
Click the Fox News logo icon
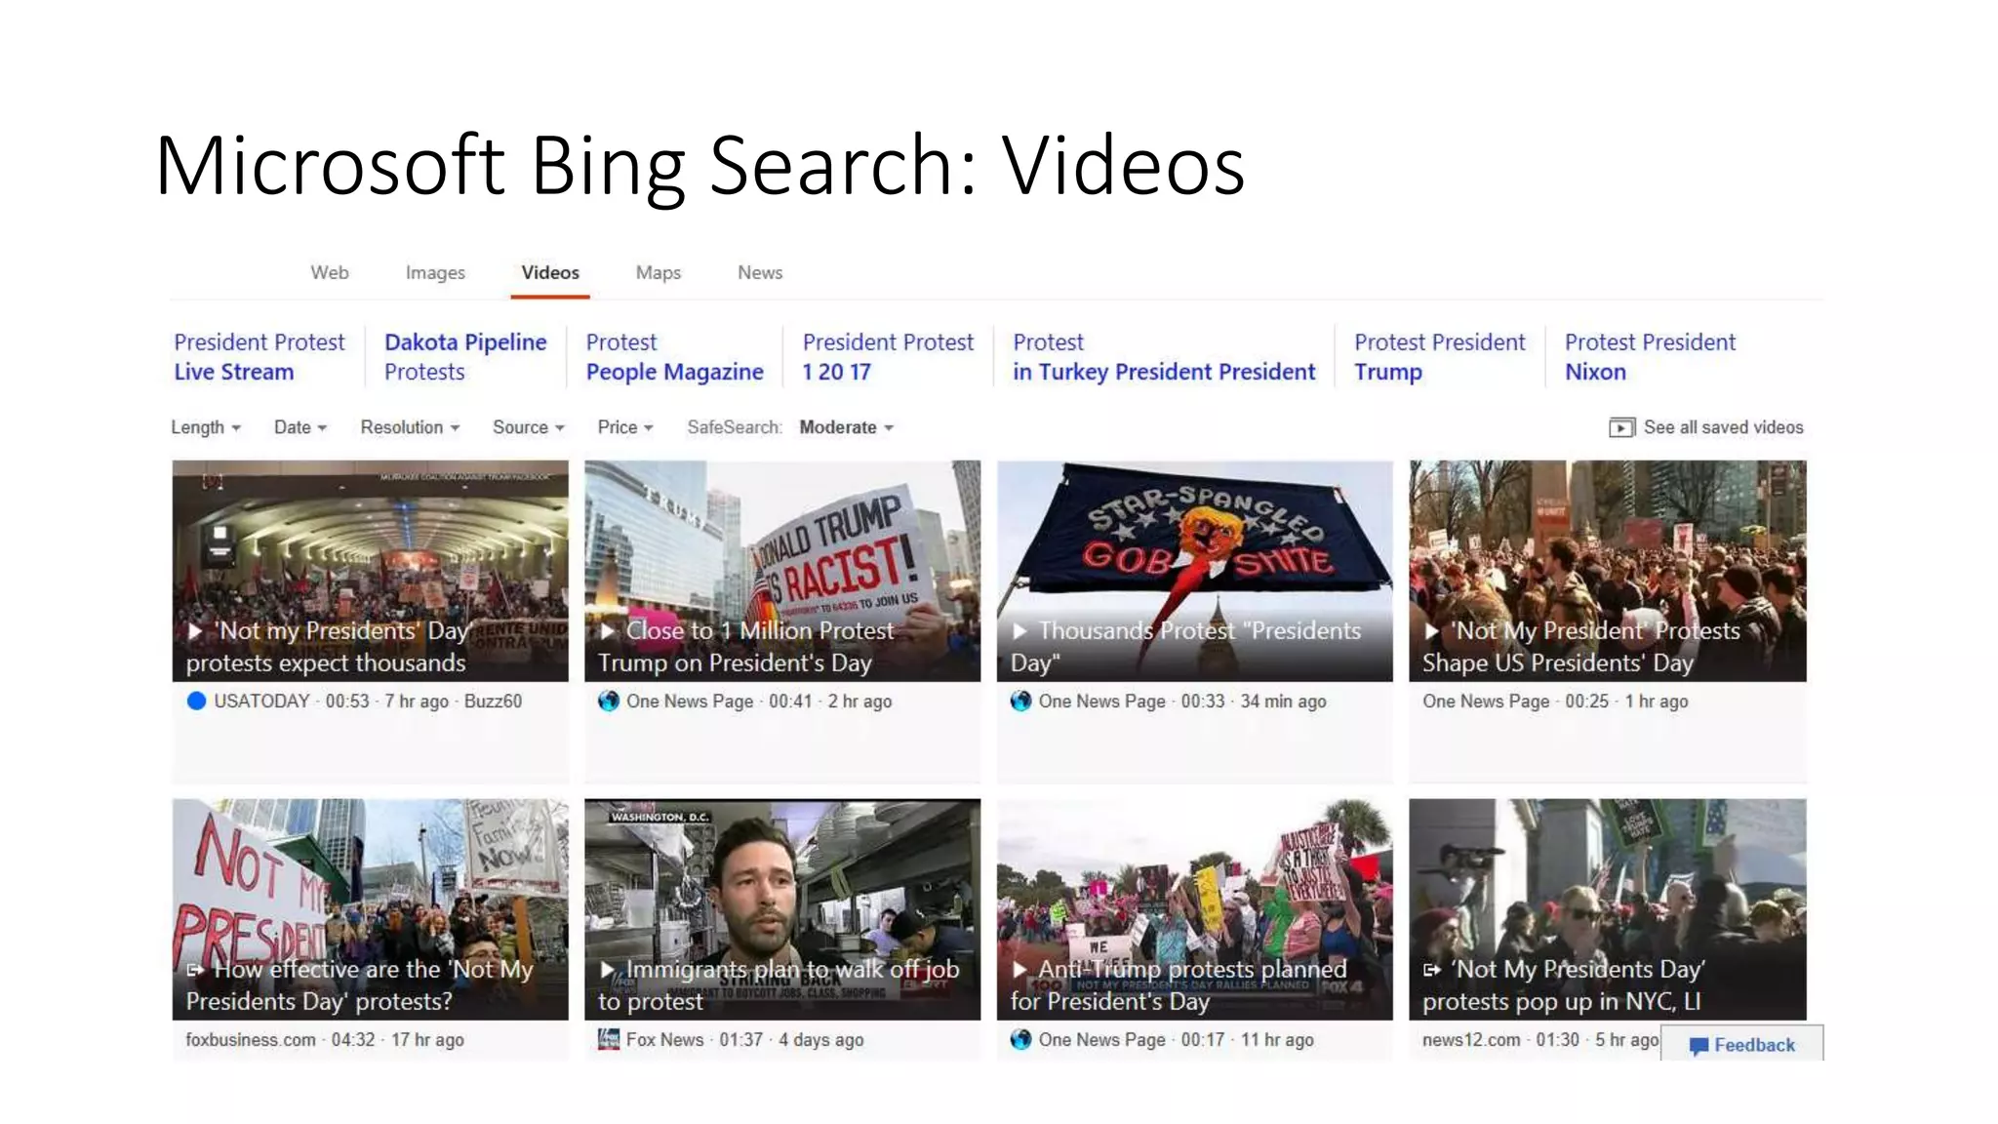(x=609, y=1039)
